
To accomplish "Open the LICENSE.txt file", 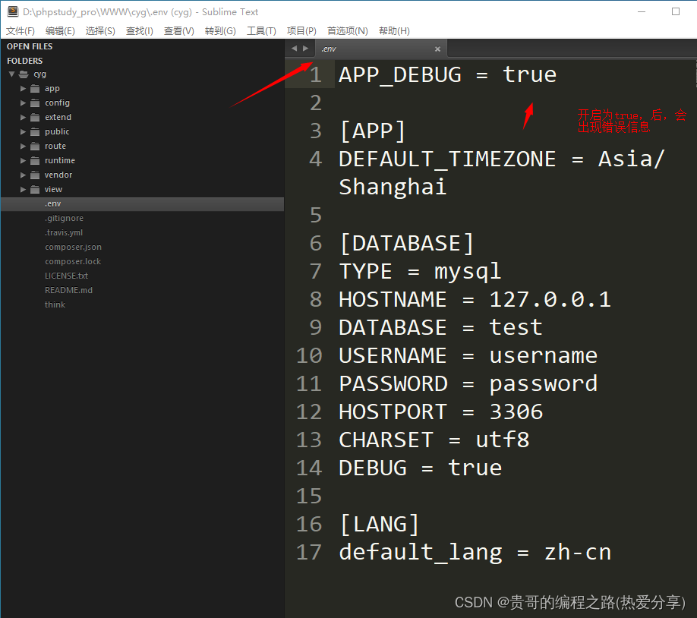I will coord(66,276).
